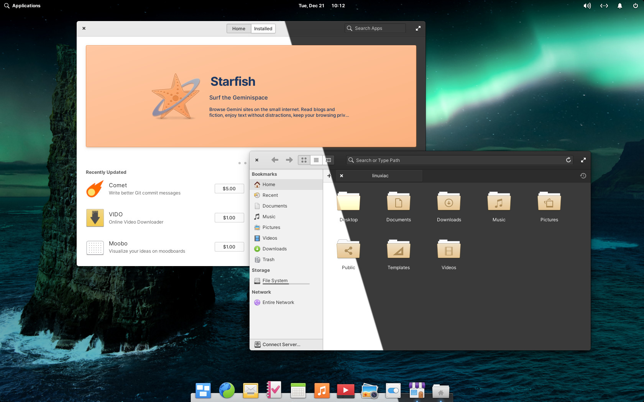Click the Search Apps field

tap(375, 28)
